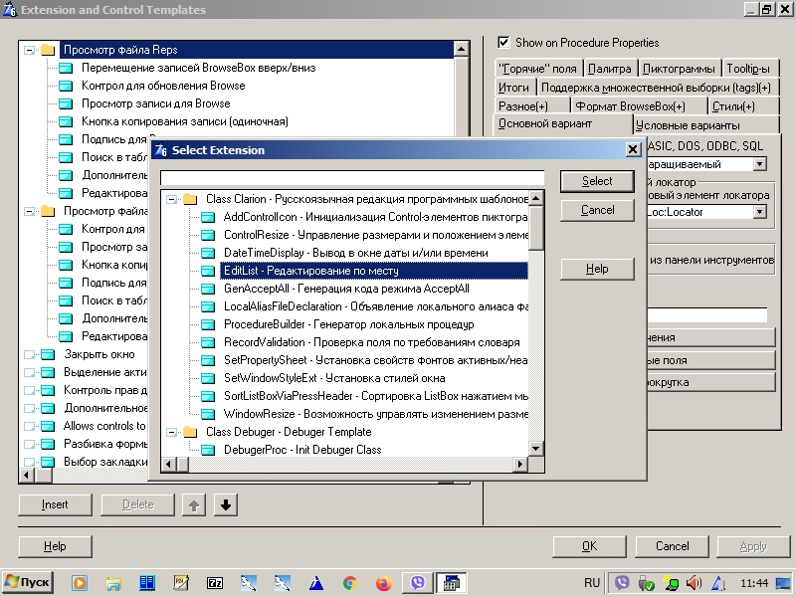Click the Select Extension vertical scrollbar down arrow
This screenshot has width=796, height=597.
pyautogui.click(x=536, y=449)
